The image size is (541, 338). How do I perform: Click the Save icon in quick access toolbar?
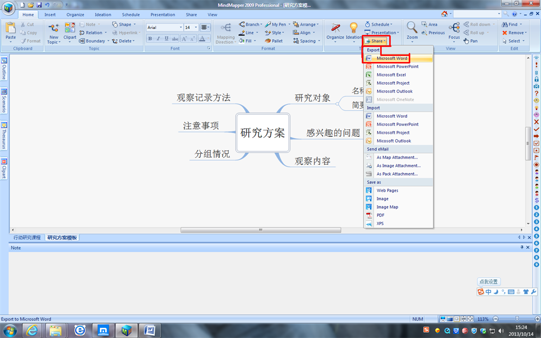[39, 5]
